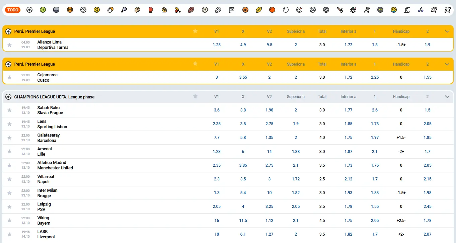Pick 1.25 odds for Alianza Lima win
The image size is (456, 243).
pos(217,45)
